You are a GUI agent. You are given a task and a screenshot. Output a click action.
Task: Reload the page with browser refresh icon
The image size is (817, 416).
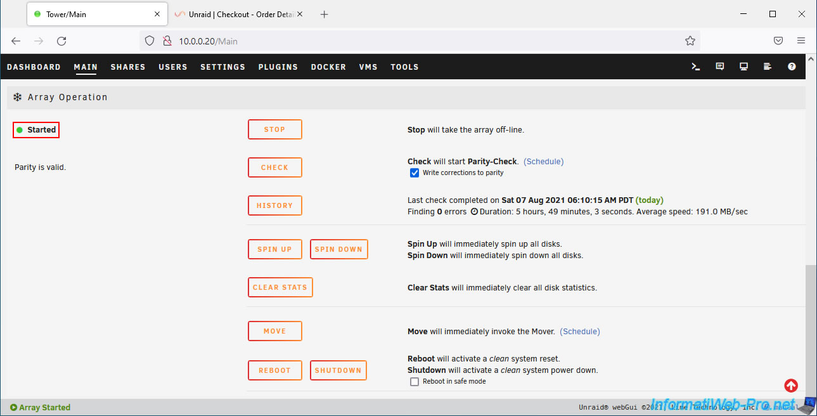pyautogui.click(x=61, y=41)
